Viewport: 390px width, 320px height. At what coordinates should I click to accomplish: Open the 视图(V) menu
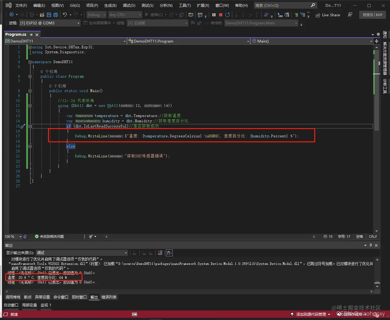57,5
